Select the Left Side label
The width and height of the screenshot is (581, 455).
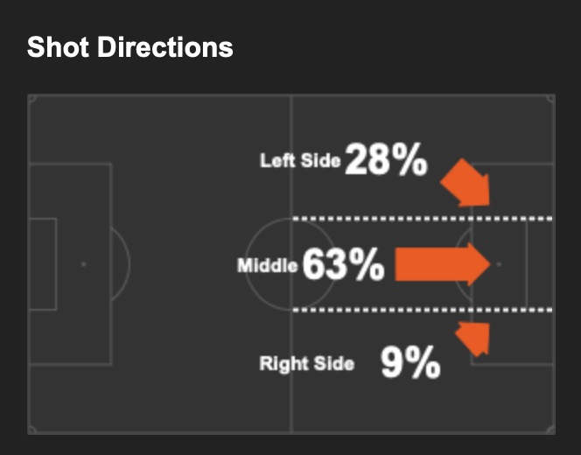click(x=300, y=161)
